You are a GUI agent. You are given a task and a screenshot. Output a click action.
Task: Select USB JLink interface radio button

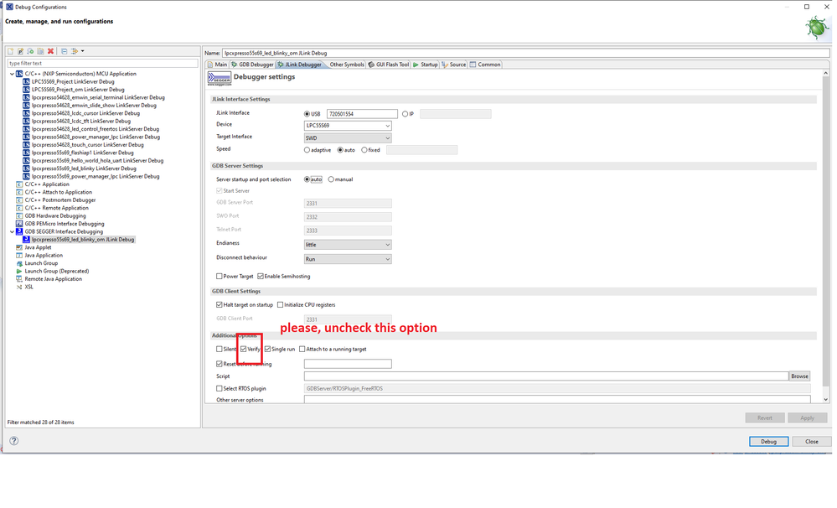(307, 114)
